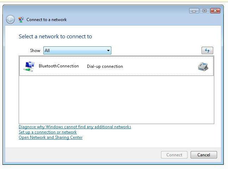Click the Show label next to the filter

pos(35,51)
